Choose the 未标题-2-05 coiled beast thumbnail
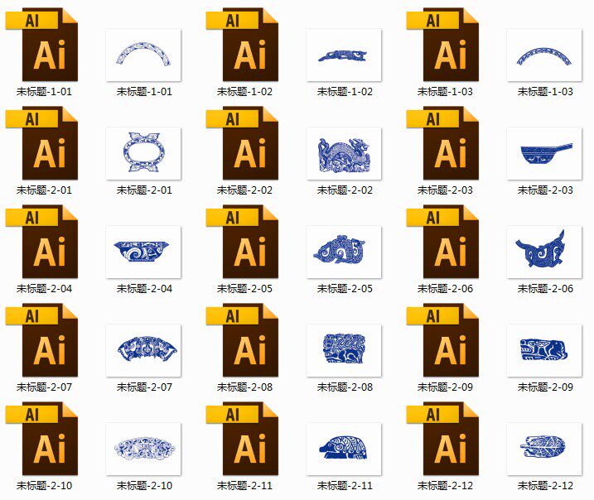Image resolution: width=594 pixels, height=500 pixels. point(344,252)
